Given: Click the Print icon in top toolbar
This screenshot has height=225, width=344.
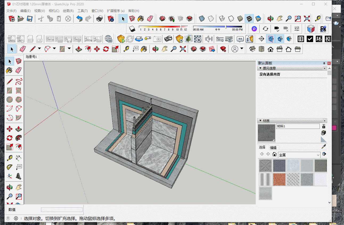Looking at the screenshot, I should [x=100, y=19].
